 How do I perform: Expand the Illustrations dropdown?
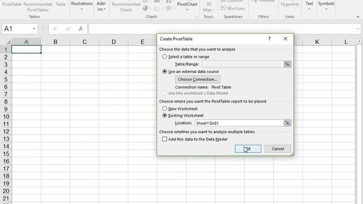pos(82,9)
